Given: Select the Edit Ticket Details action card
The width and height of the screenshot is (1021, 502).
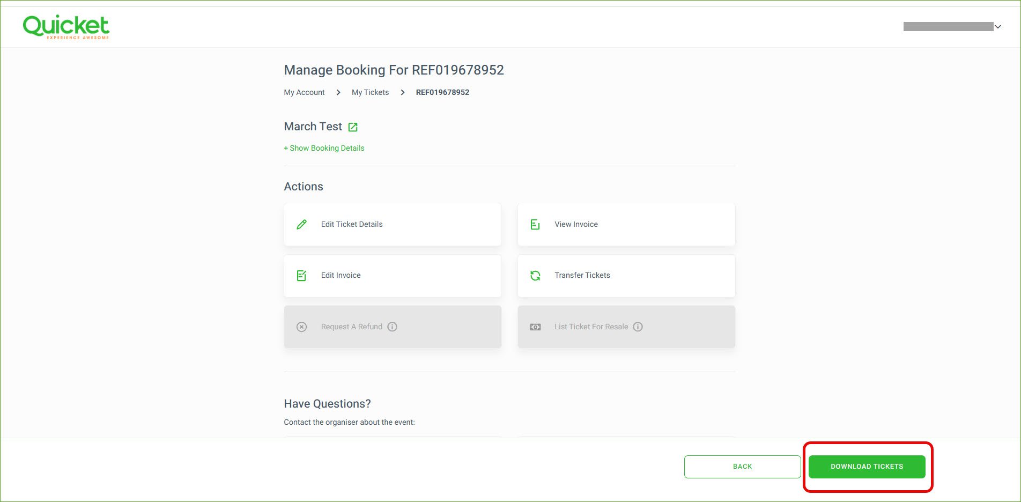Looking at the screenshot, I should [x=393, y=224].
